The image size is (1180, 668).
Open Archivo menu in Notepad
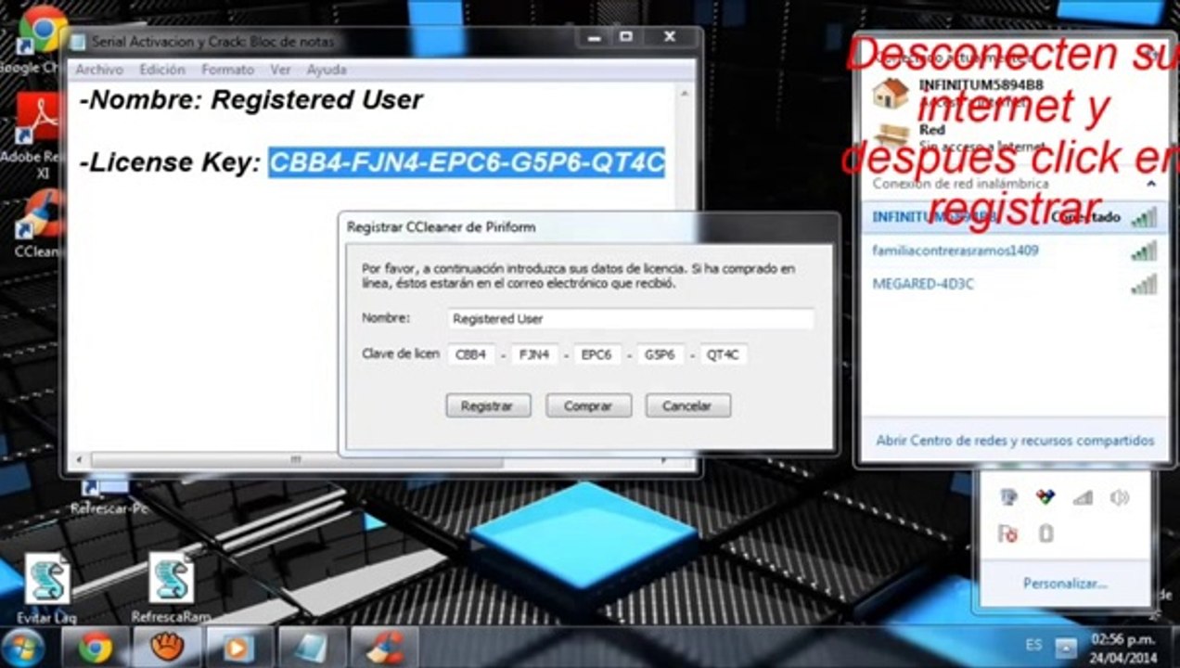point(99,70)
